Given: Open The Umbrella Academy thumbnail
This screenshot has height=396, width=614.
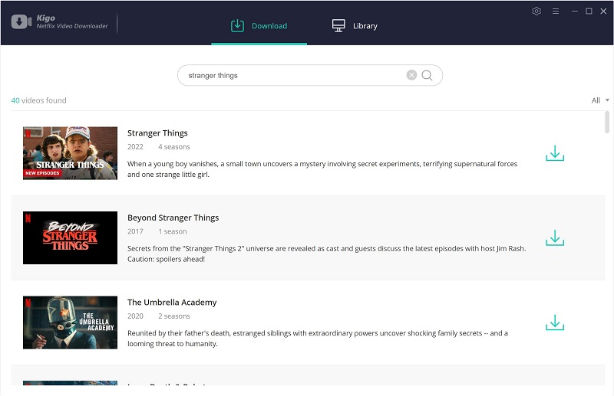Looking at the screenshot, I should tap(70, 322).
